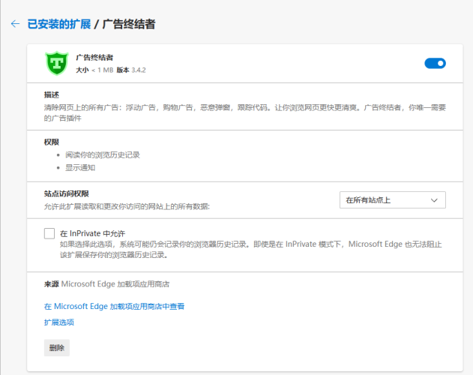The image size is (473, 375).
Task: Click the 广告终结者 breadcrumb title
Action: (129, 24)
